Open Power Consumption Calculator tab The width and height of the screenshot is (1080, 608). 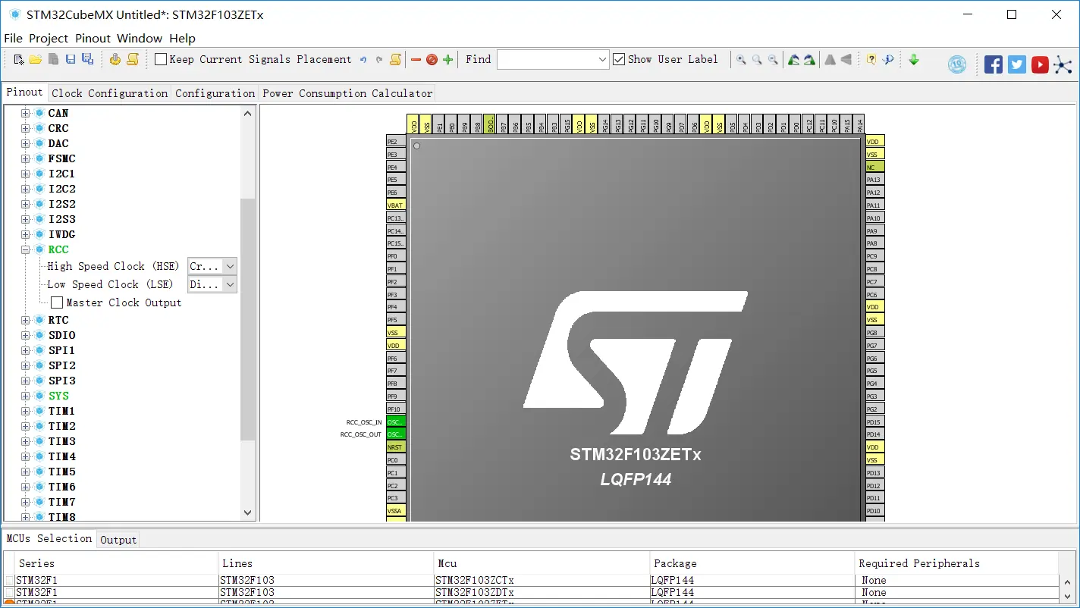(x=347, y=93)
